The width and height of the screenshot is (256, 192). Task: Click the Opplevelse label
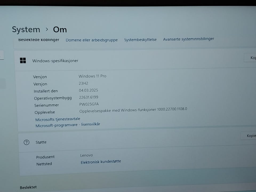[x=45, y=112]
